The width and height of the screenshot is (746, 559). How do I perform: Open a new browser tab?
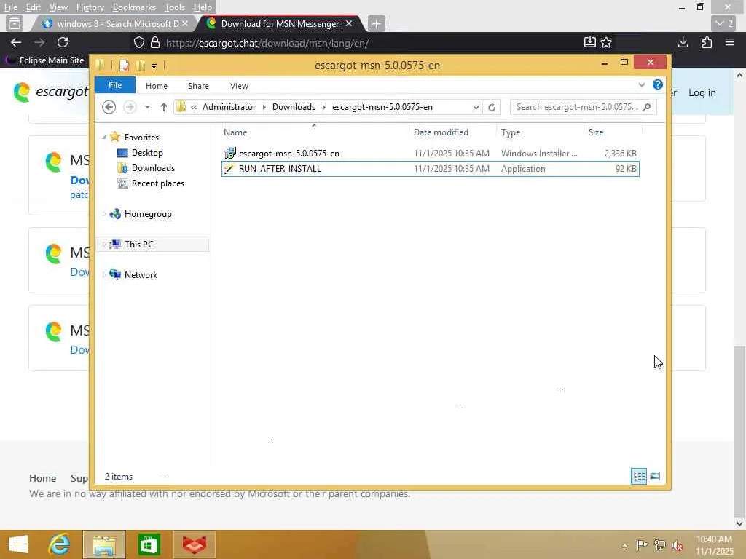[x=377, y=23]
